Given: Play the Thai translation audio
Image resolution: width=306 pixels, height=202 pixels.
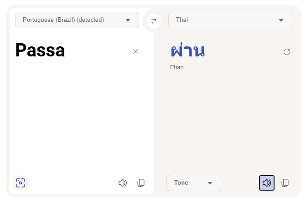Looking at the screenshot, I should 267,183.
